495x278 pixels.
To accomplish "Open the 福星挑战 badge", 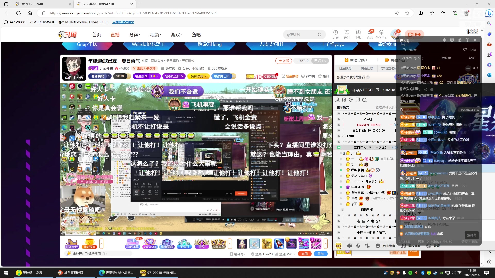I will 147,76.
